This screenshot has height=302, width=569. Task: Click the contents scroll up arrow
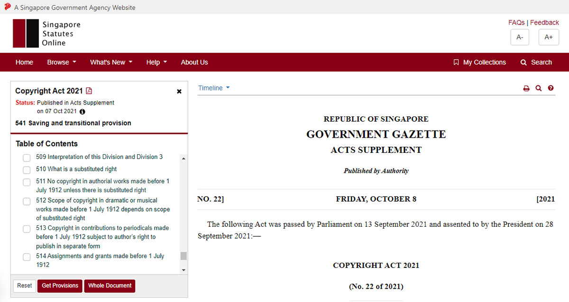tap(184, 158)
